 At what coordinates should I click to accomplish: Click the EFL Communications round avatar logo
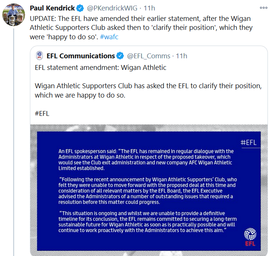39,56
